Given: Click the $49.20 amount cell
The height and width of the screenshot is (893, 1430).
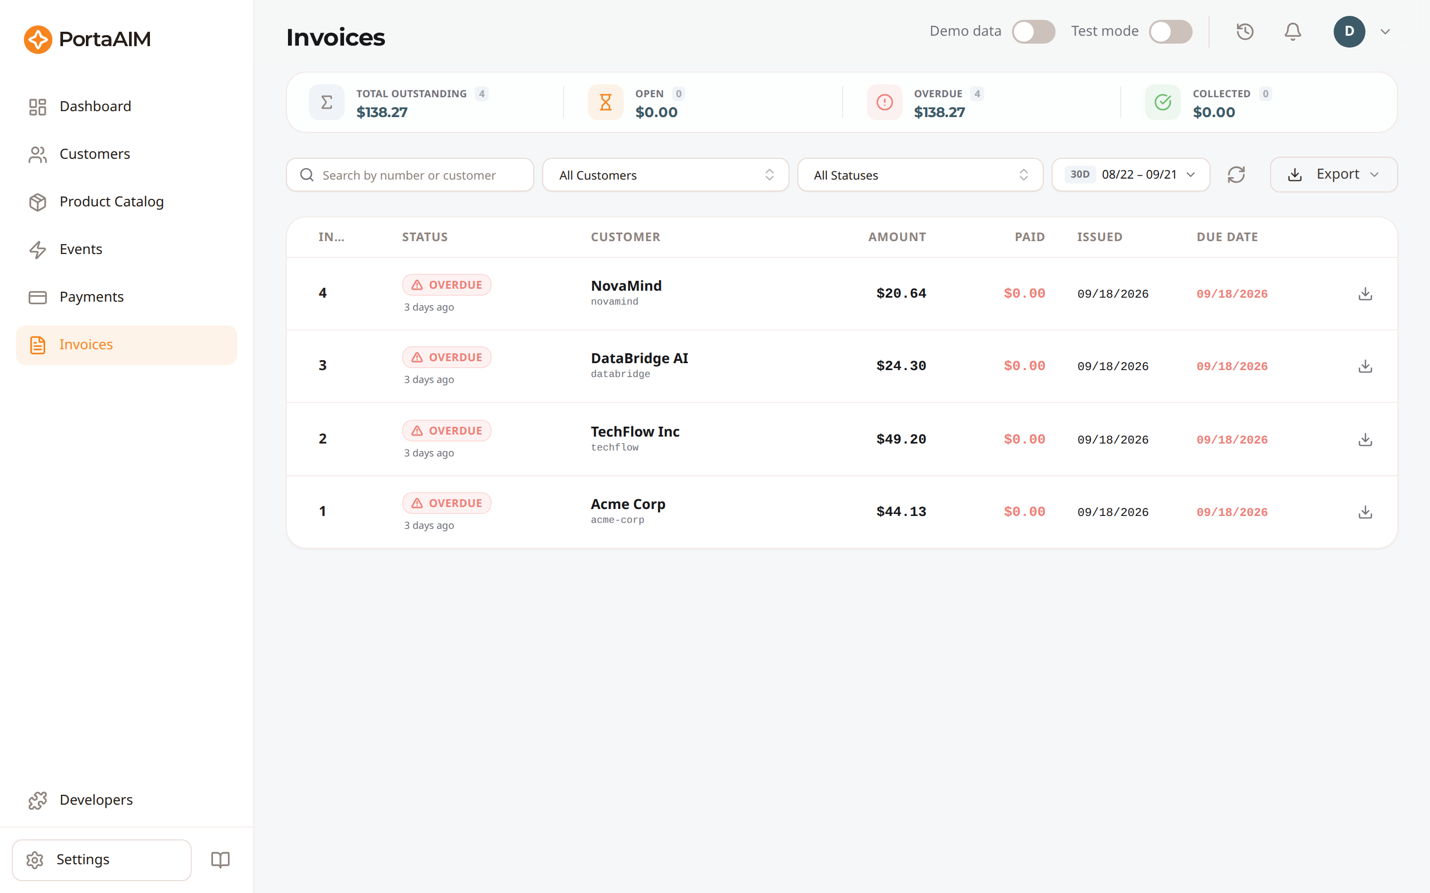Looking at the screenshot, I should point(901,440).
